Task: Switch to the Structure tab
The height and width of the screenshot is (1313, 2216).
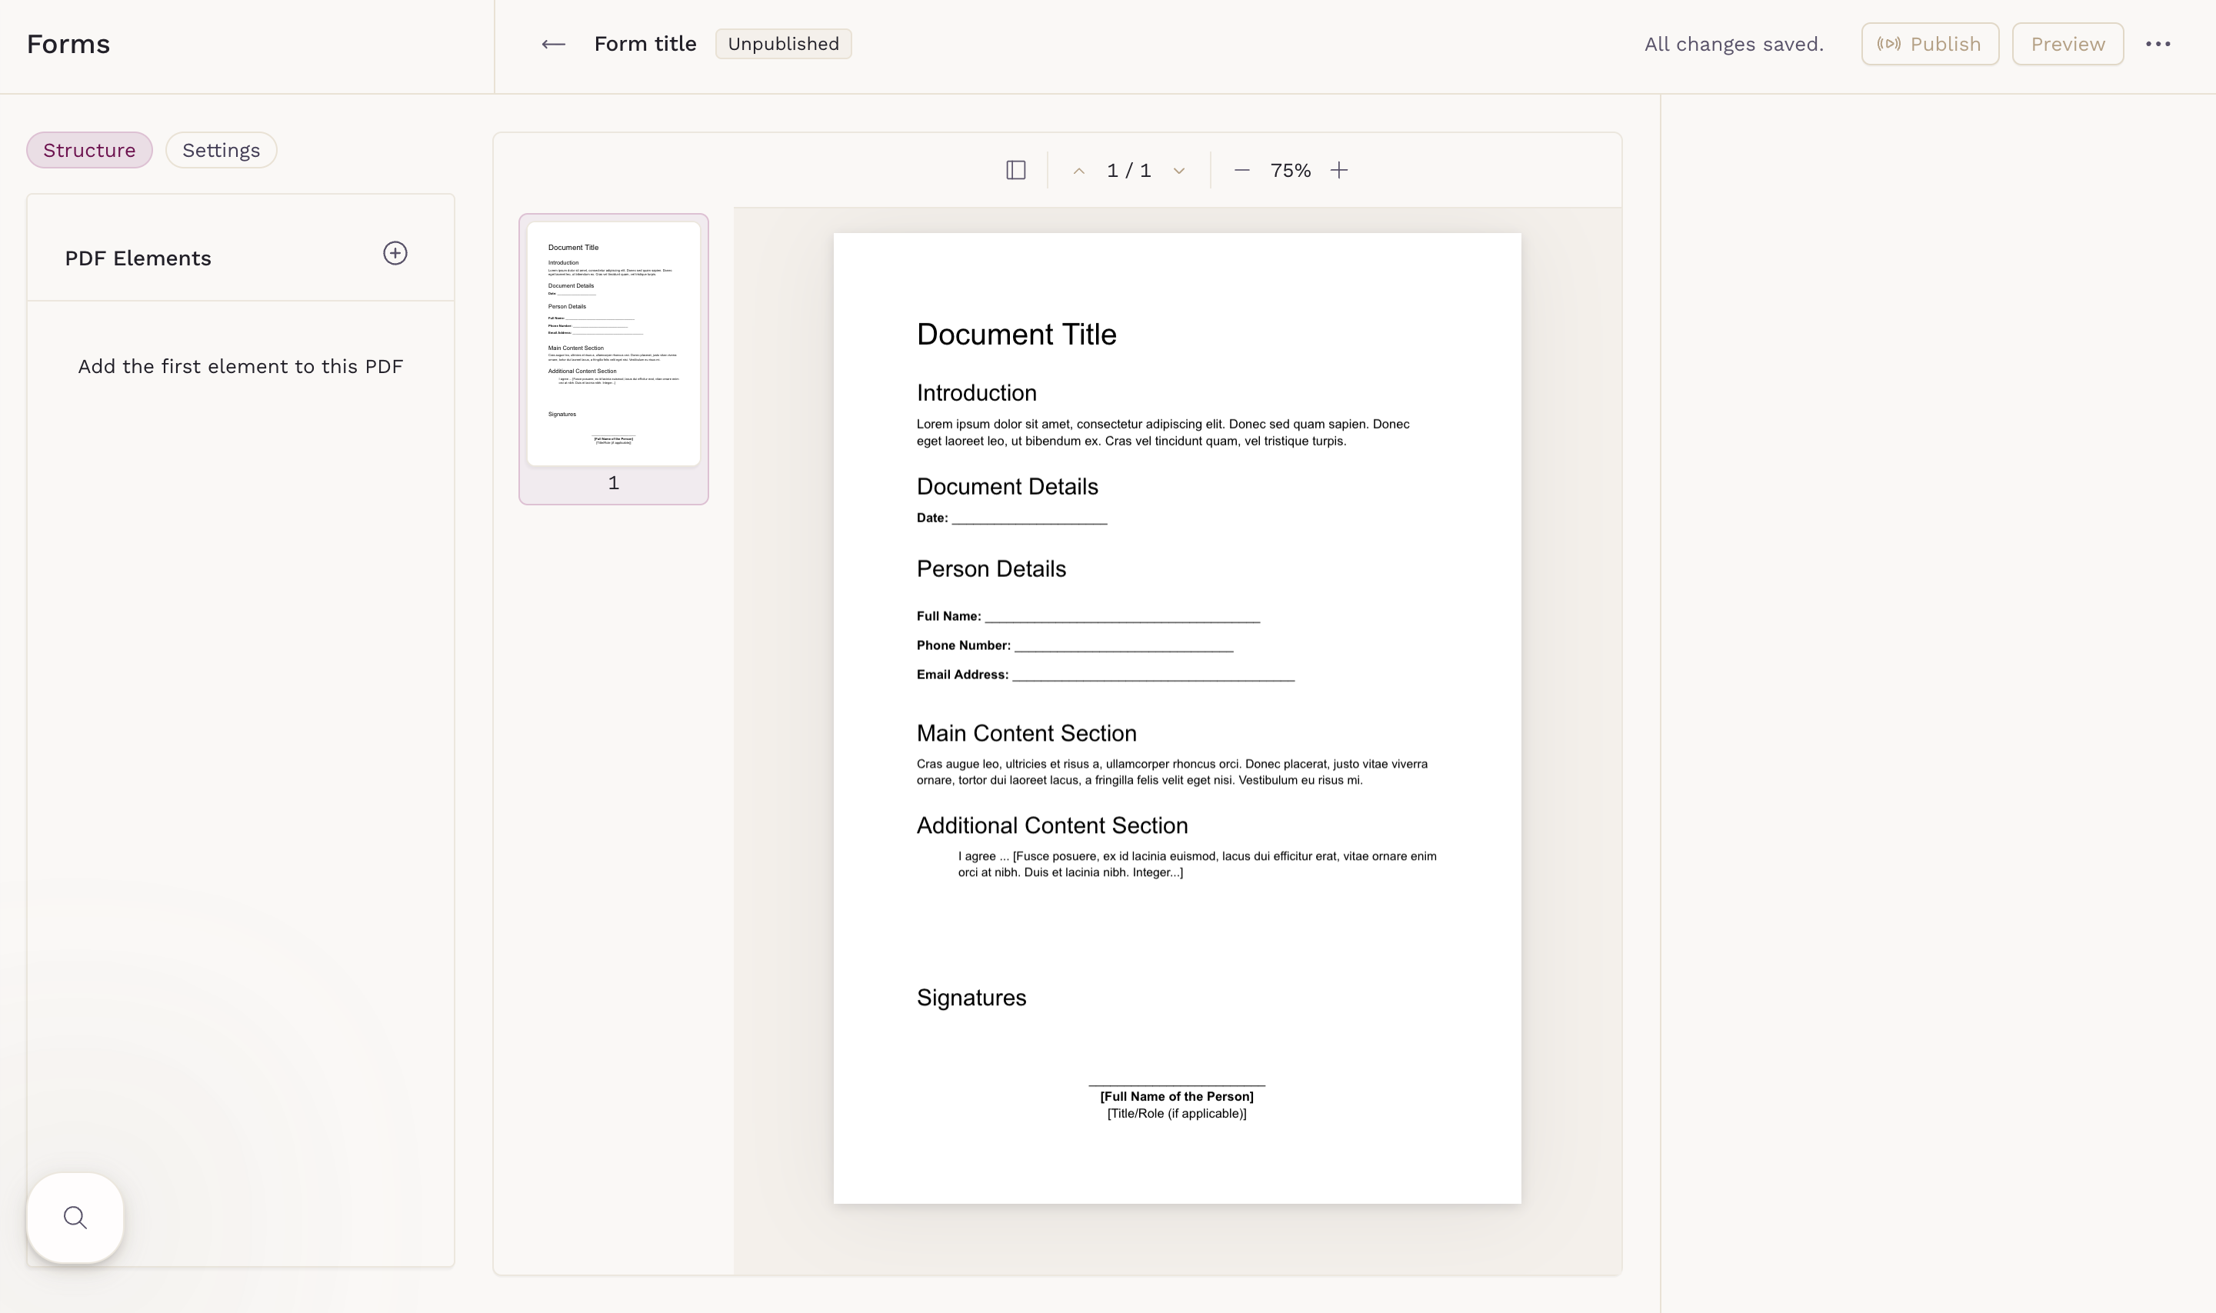Action: click(89, 151)
